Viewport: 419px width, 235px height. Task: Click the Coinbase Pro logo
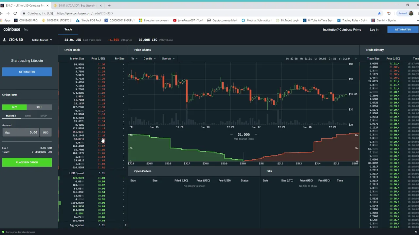[16, 29]
